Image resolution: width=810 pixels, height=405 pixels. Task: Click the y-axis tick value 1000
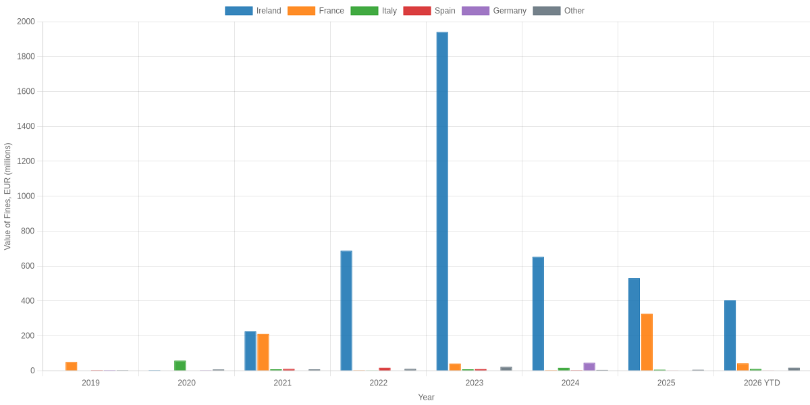[26, 196]
